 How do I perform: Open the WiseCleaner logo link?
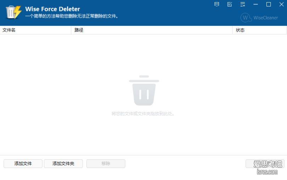(259, 18)
